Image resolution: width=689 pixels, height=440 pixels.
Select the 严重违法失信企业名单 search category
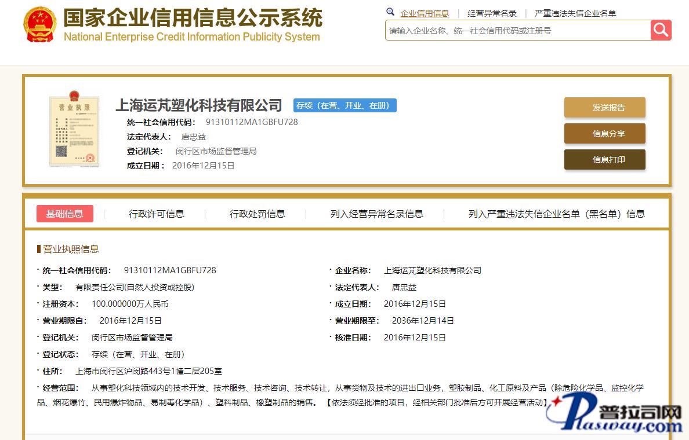pyautogui.click(x=575, y=13)
